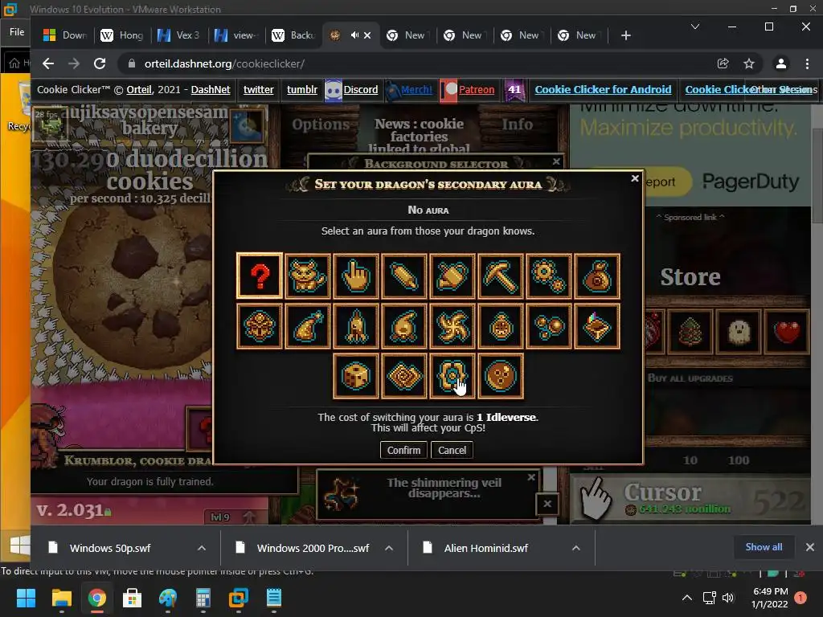Reload the Cookie Clicker page
The image size is (823, 617).
coord(99,63)
